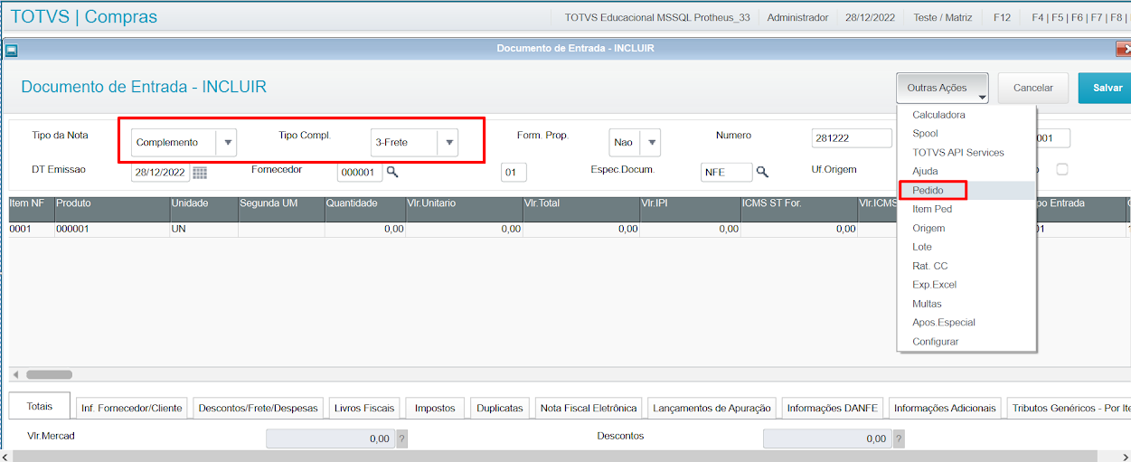Click the Descontos help question mark

coord(898,438)
